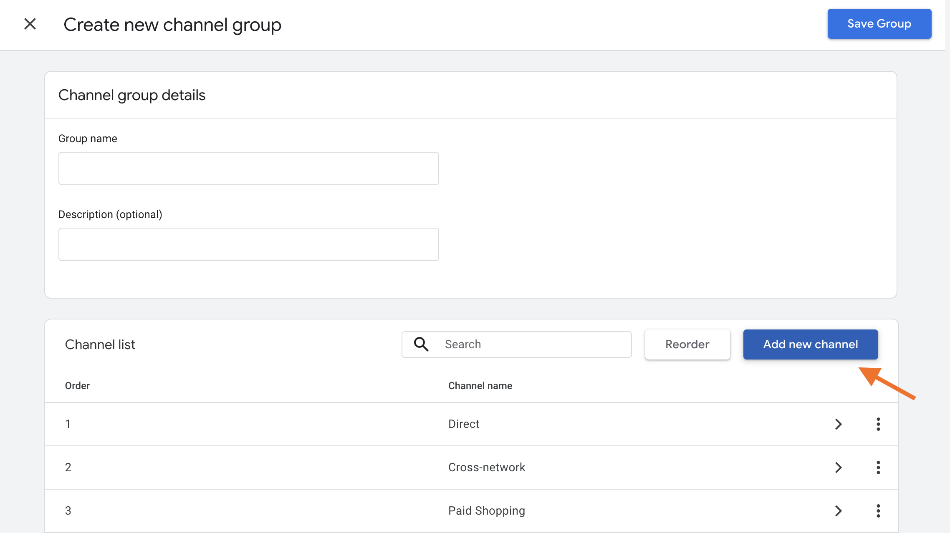Click the Order column header
Viewport: 950px width, 533px height.
click(x=77, y=386)
